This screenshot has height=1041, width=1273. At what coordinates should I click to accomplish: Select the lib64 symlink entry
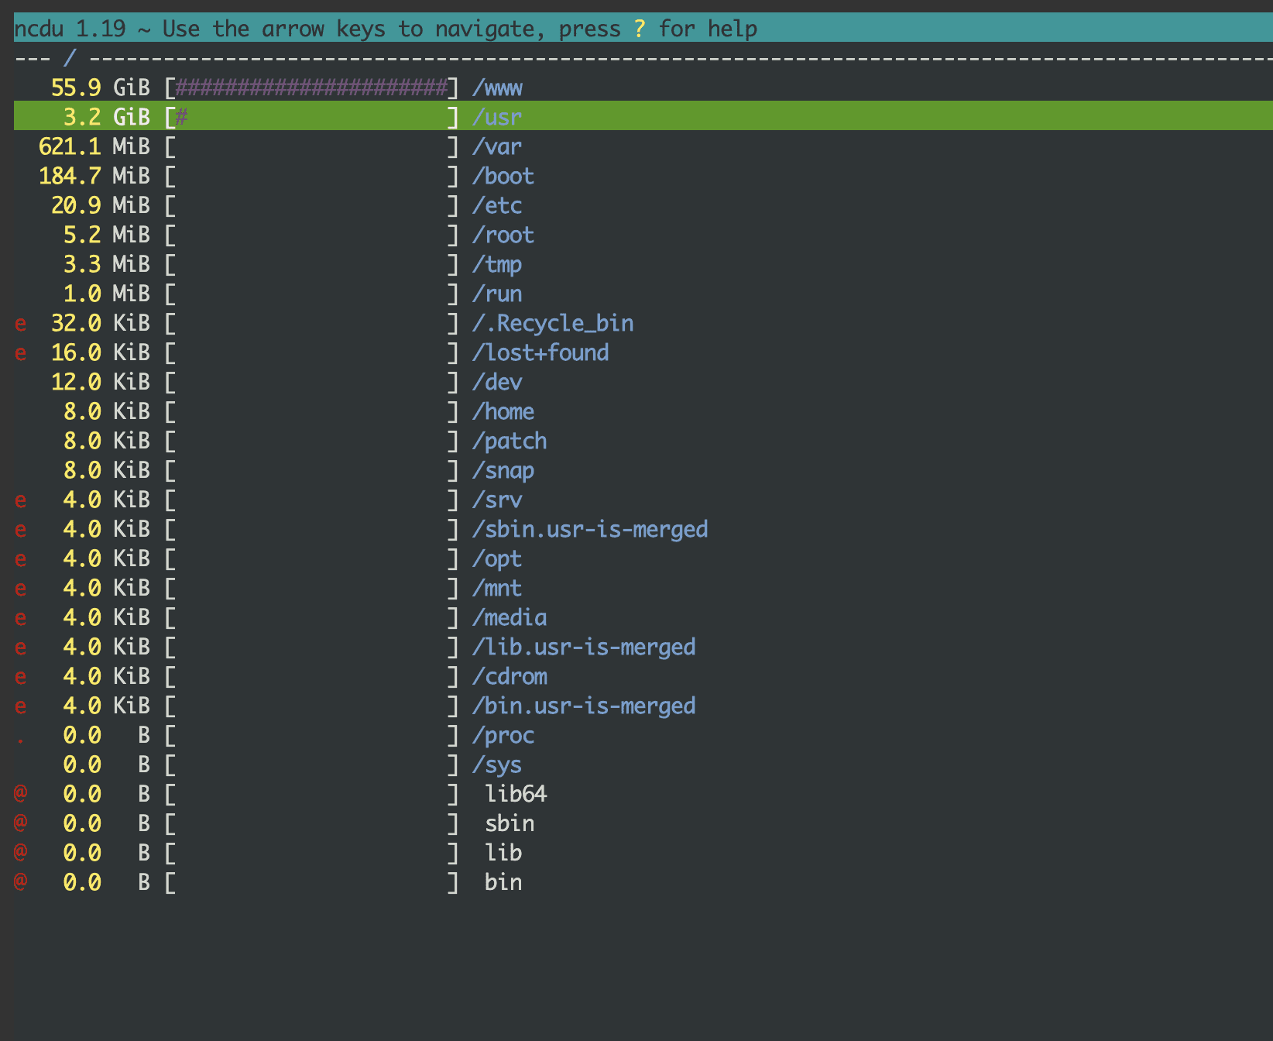[516, 794]
